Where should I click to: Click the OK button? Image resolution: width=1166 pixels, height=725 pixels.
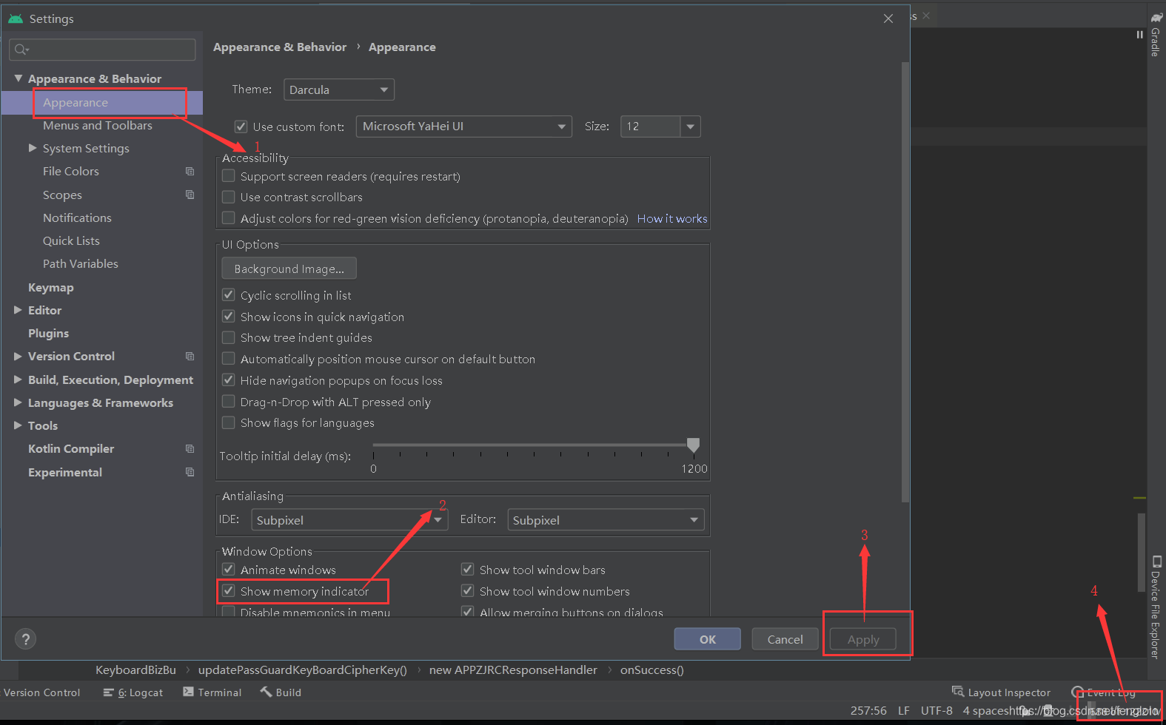tap(708, 639)
